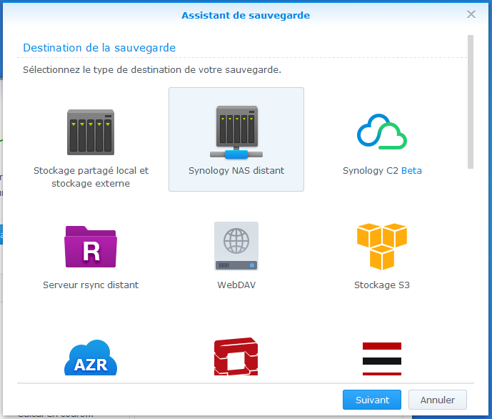Viewport: 492px width, 419px height.
Task: Click the 'WebDAV' text label
Action: point(236,285)
